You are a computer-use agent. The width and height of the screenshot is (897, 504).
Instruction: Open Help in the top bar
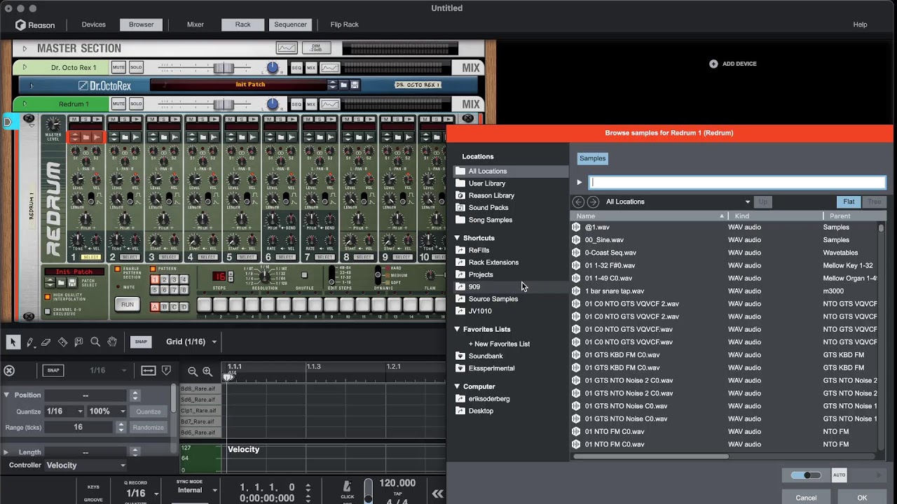[860, 24]
